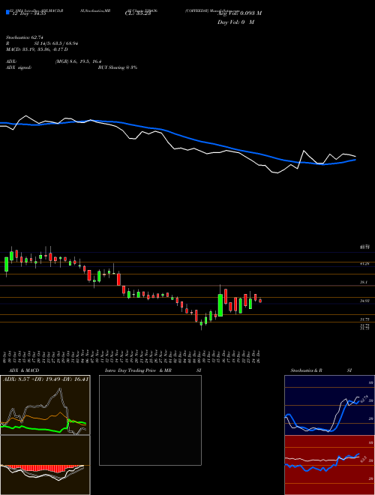Click the 'MACD: 35.19, 35.36, -0.17 D' line
The image size is (375, 495).
pyautogui.click(x=37, y=49)
